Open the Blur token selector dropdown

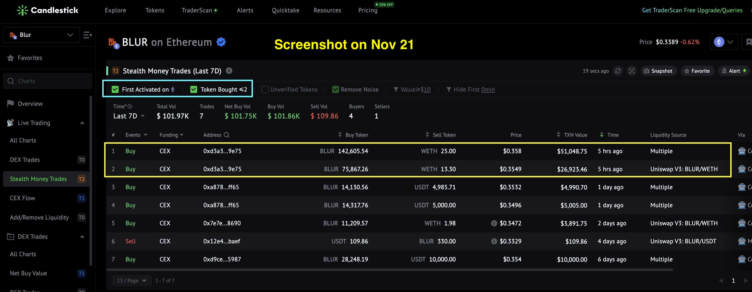[41, 35]
